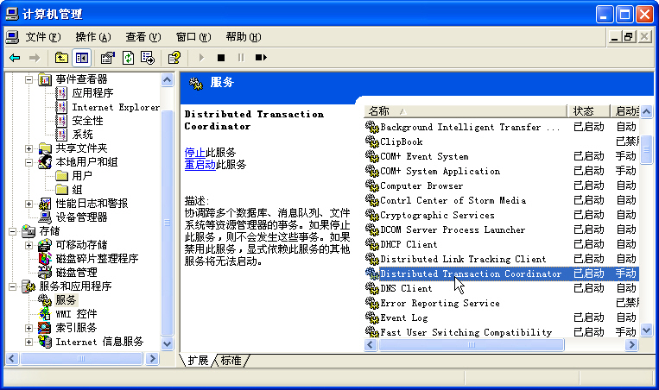
Task: Open the 文件(F) menu
Action: tap(43, 37)
